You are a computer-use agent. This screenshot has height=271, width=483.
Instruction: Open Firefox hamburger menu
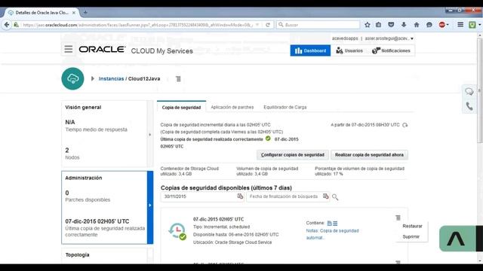(460, 25)
